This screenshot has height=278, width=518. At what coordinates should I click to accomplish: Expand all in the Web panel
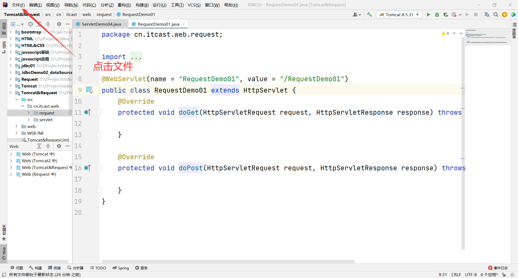click(x=39, y=146)
